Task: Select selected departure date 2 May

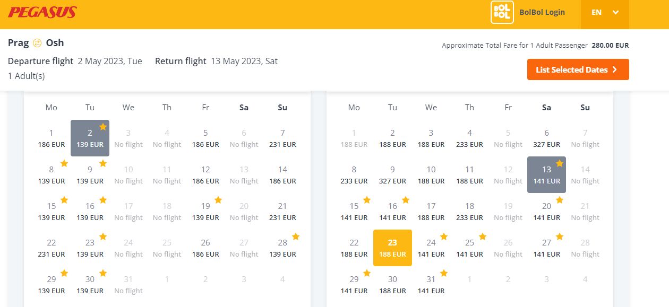Action: point(90,138)
